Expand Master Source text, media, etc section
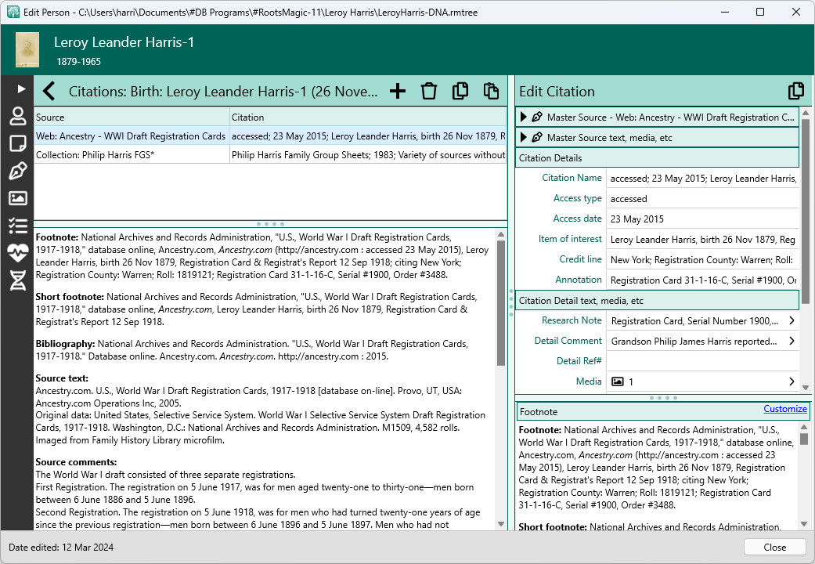The width and height of the screenshot is (815, 564). coord(524,137)
